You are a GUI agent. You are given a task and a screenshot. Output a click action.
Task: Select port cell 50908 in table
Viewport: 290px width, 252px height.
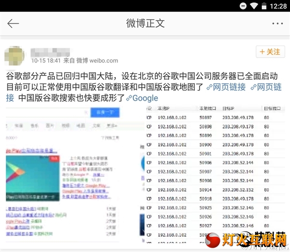coord(205,180)
